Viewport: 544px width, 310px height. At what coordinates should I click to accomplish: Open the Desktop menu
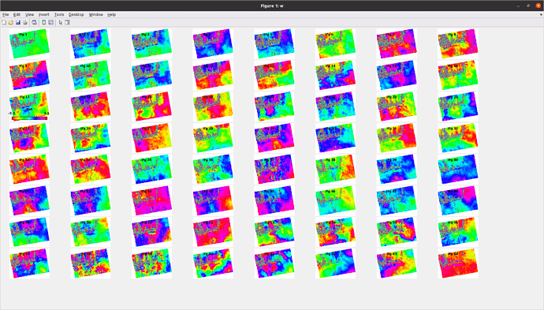pos(76,14)
